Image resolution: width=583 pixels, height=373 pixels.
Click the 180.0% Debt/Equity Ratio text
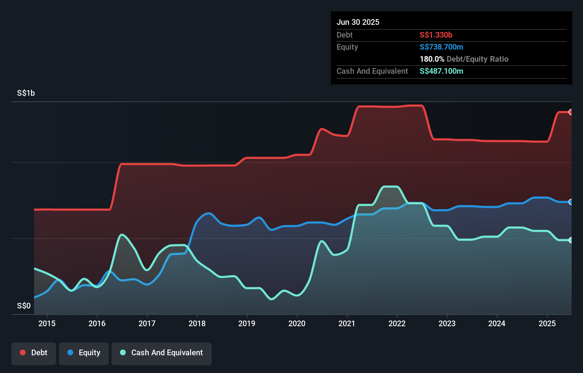pos(464,59)
